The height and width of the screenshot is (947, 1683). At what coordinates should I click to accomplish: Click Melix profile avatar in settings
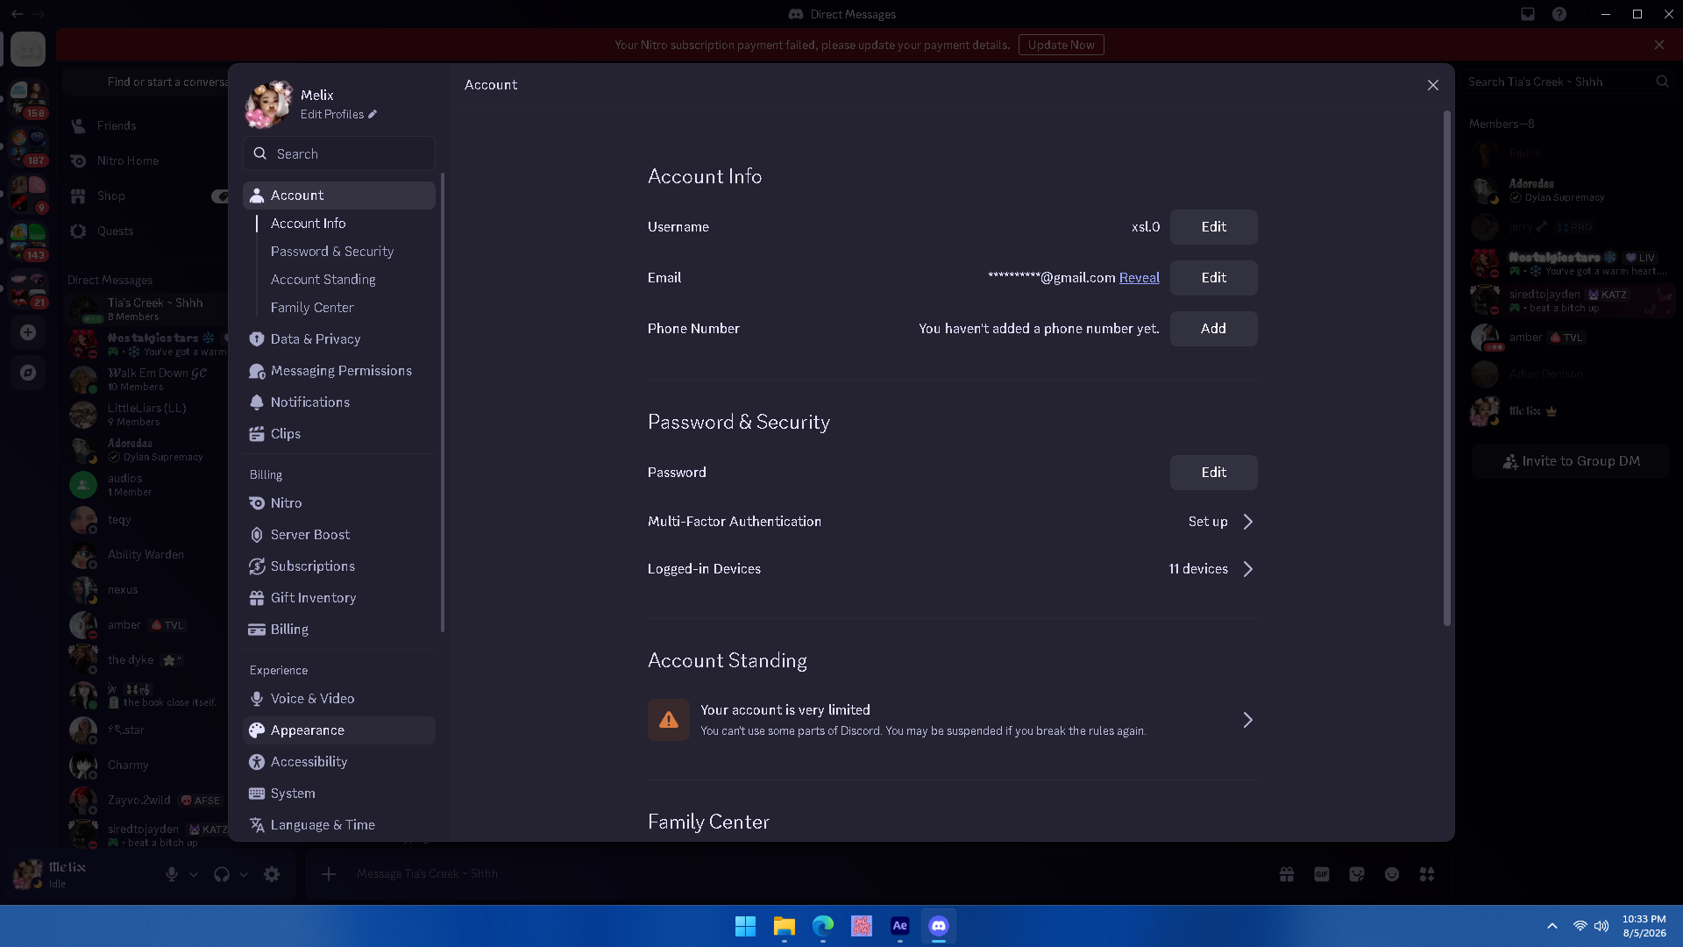pyautogui.click(x=268, y=104)
